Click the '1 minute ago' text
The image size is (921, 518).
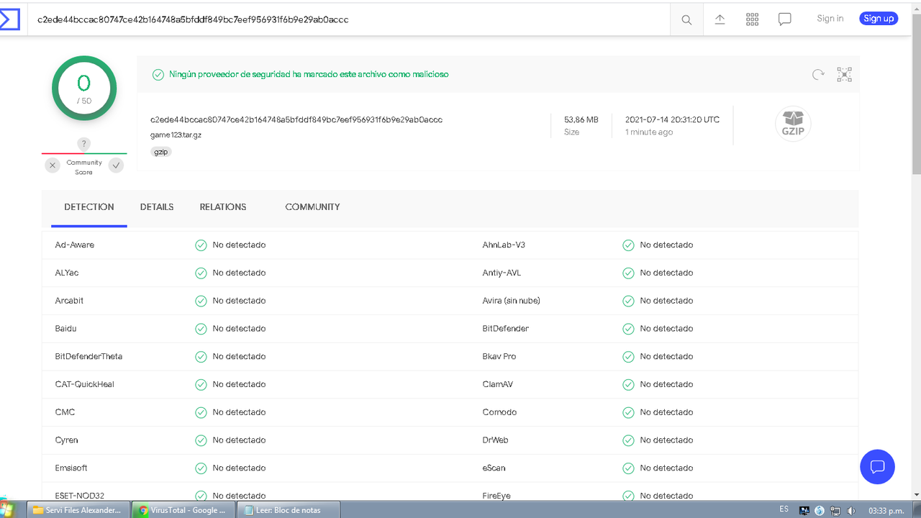(x=649, y=132)
